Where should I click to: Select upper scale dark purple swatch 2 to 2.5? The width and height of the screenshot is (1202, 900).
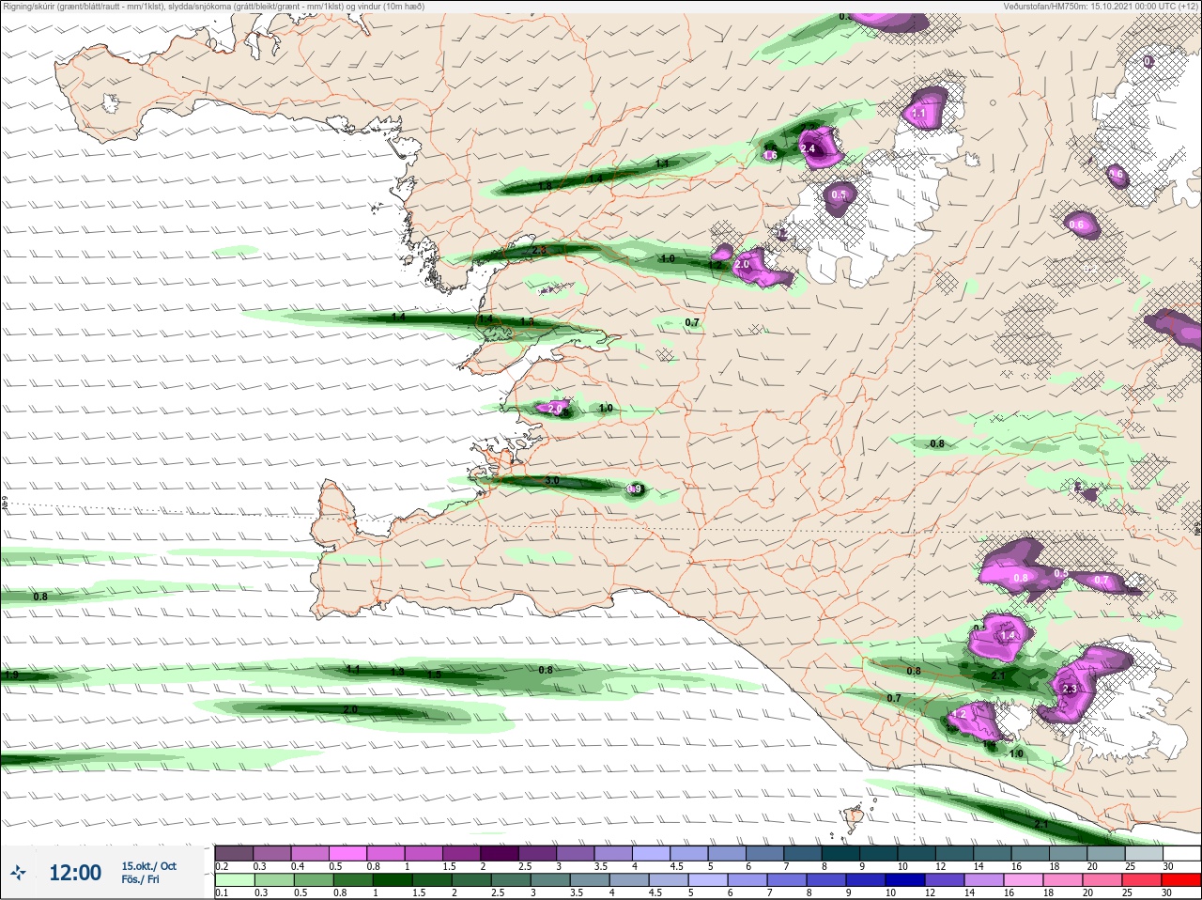point(501,853)
